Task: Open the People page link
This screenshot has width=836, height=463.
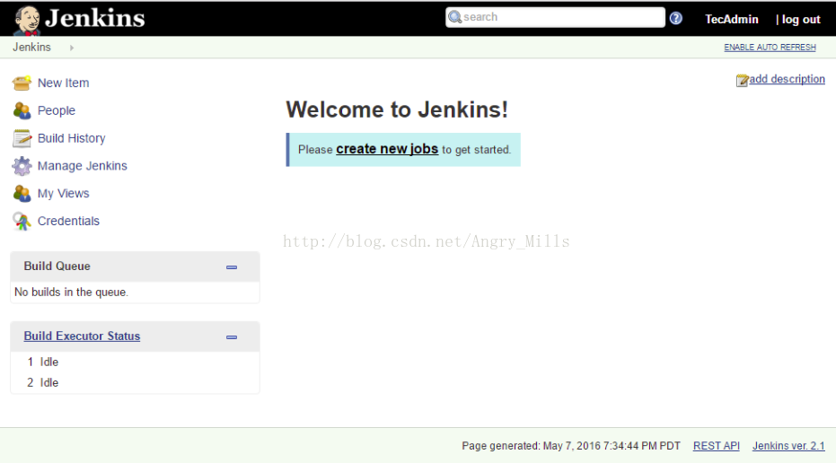Action: tap(57, 110)
